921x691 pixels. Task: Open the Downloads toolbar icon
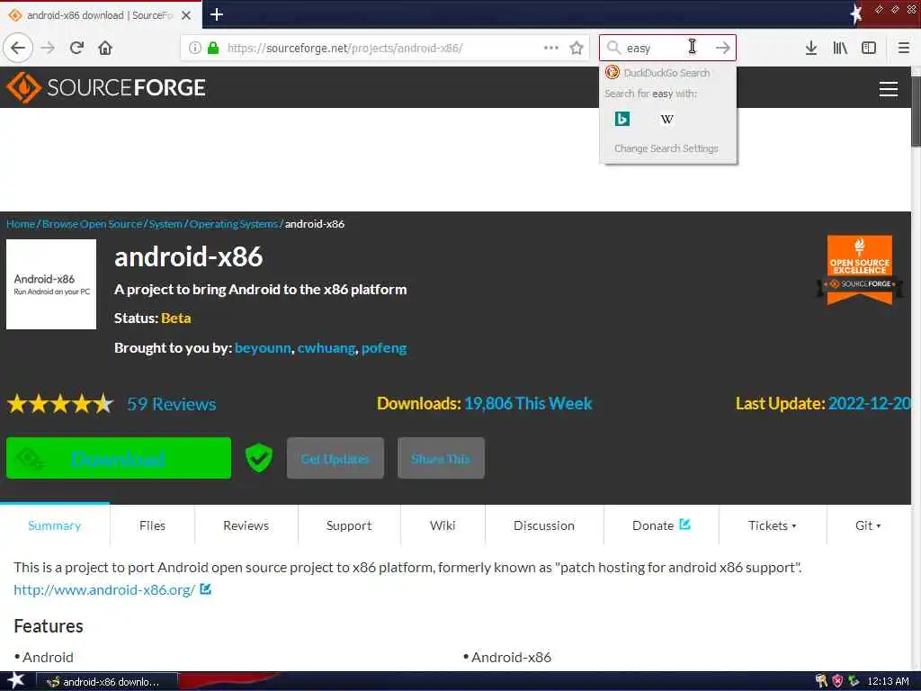point(811,48)
